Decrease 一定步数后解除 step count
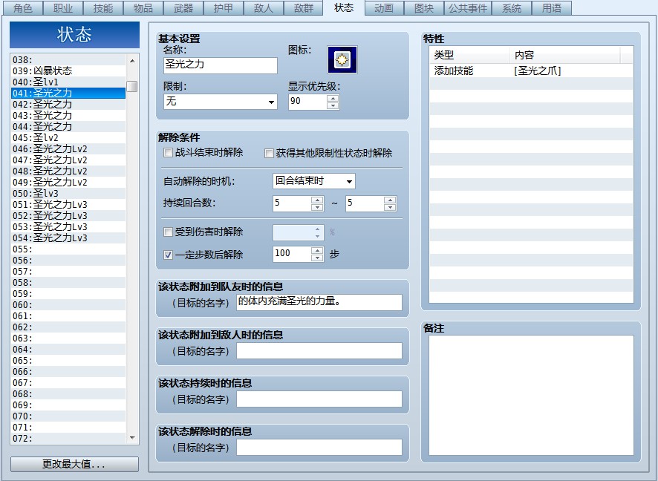 317,258
